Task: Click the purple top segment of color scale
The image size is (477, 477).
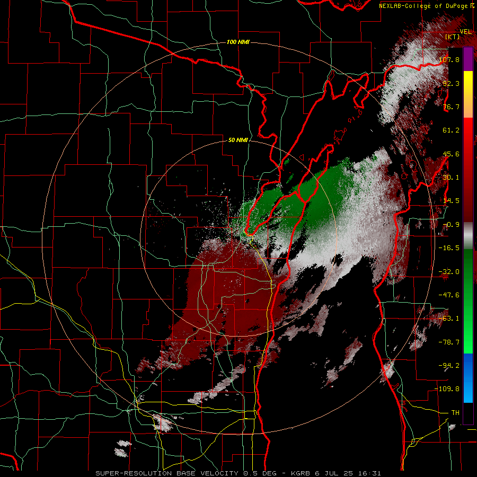Action: point(468,59)
